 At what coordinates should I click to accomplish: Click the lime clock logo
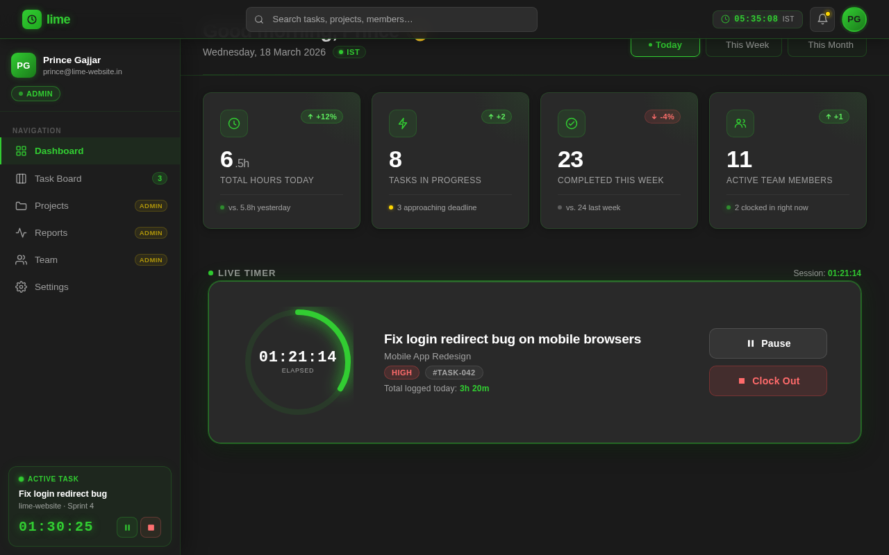(x=32, y=19)
